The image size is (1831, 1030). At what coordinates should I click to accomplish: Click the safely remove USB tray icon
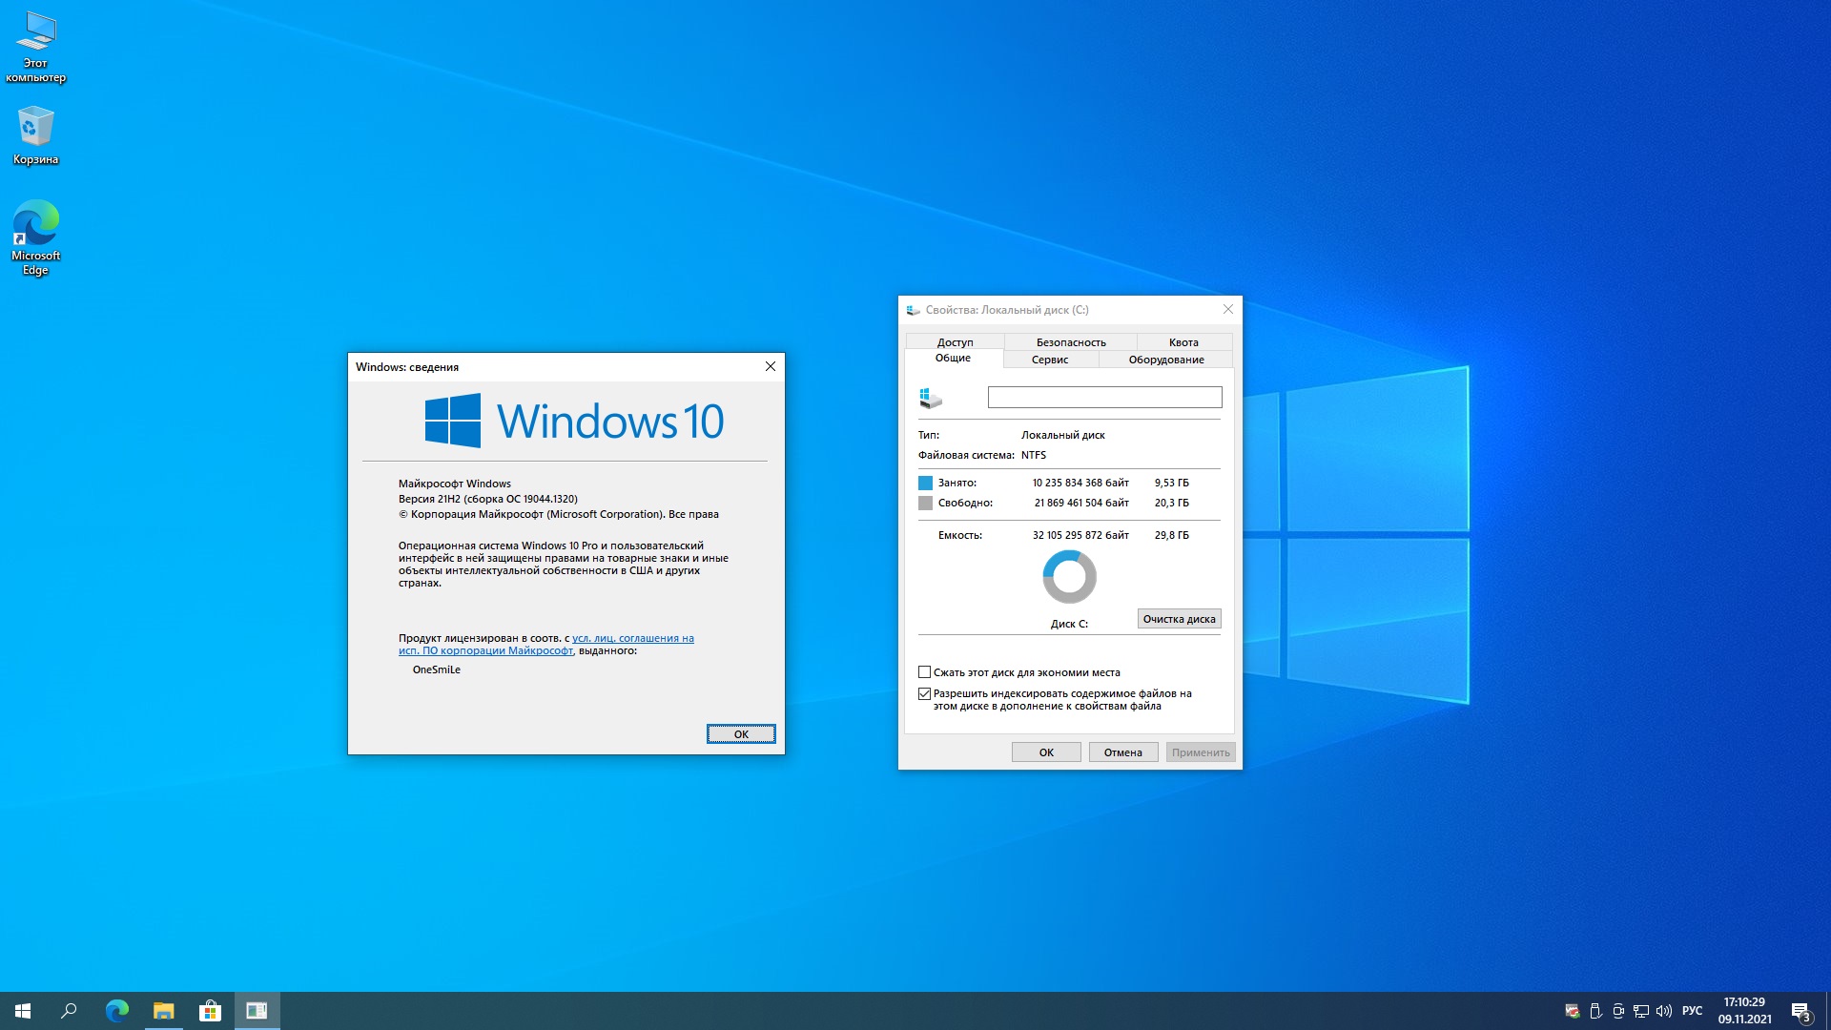(1595, 1011)
